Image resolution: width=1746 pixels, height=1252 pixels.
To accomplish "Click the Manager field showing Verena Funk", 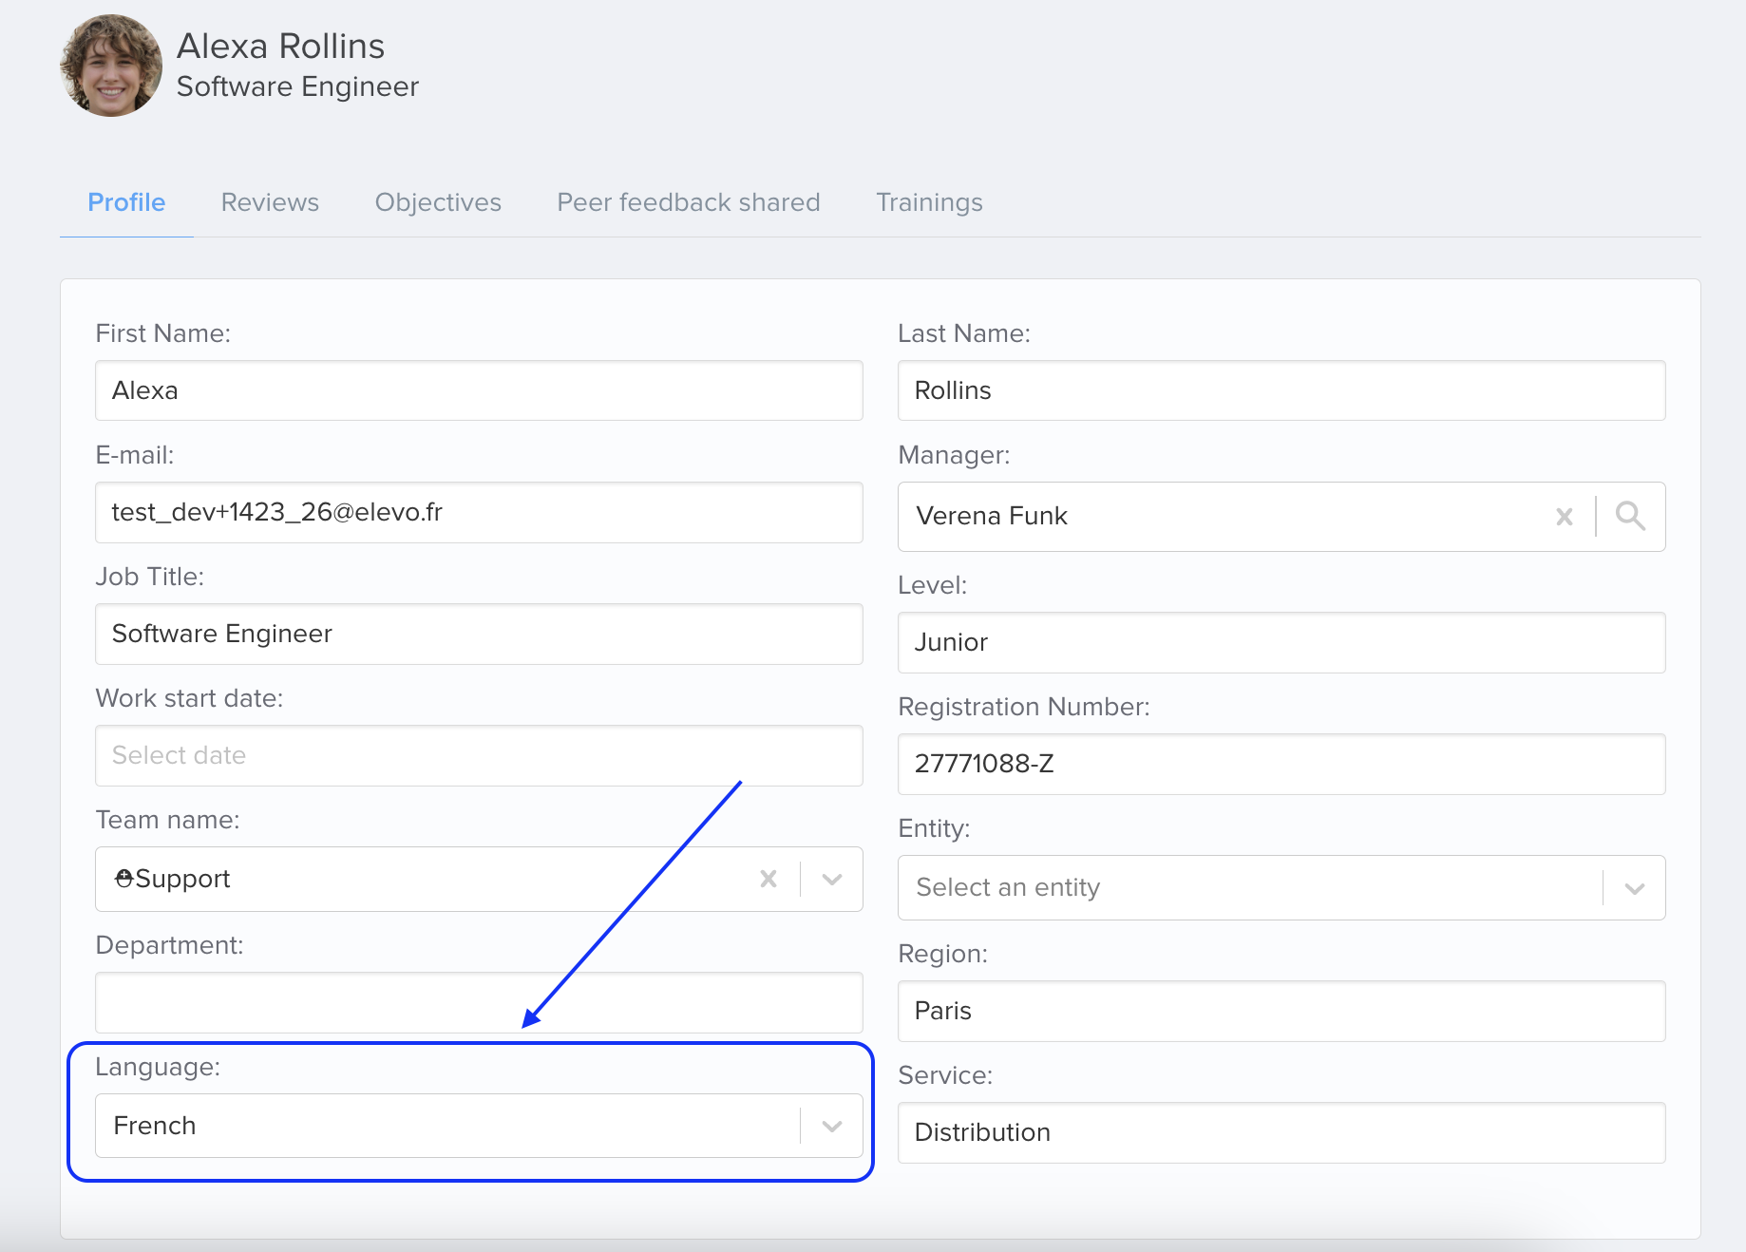I will (x=1281, y=516).
